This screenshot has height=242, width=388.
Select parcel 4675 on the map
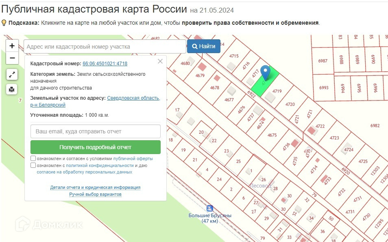[x=272, y=135]
